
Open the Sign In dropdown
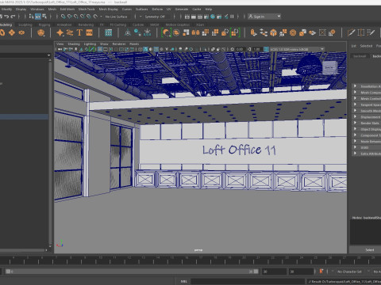pos(264,17)
